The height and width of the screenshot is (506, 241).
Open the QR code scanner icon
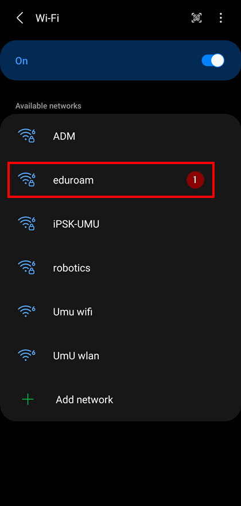point(196,18)
